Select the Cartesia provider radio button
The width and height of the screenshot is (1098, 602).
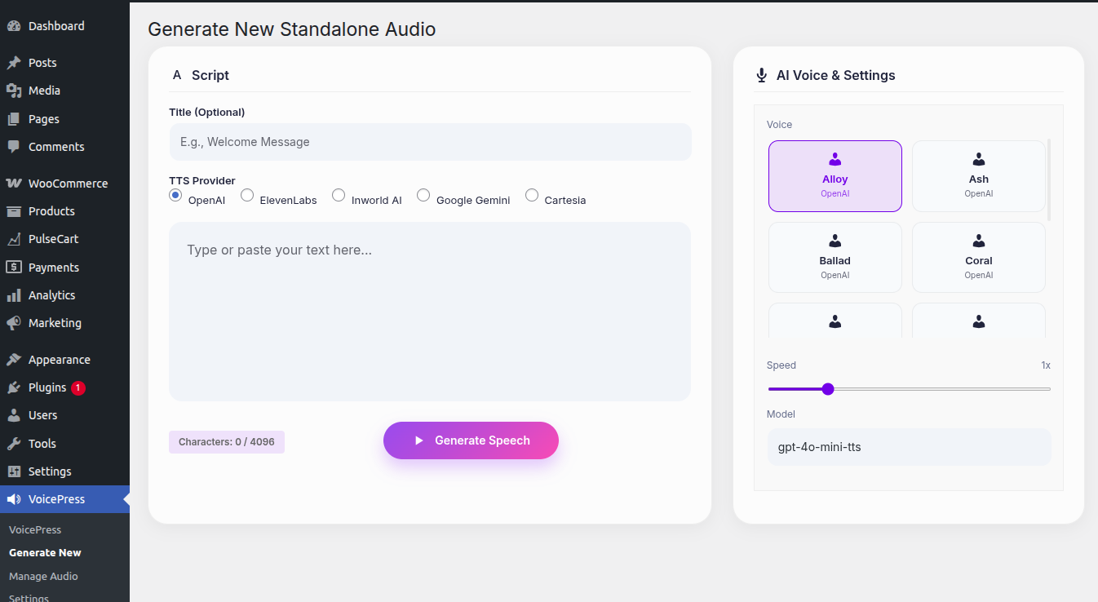click(x=532, y=195)
